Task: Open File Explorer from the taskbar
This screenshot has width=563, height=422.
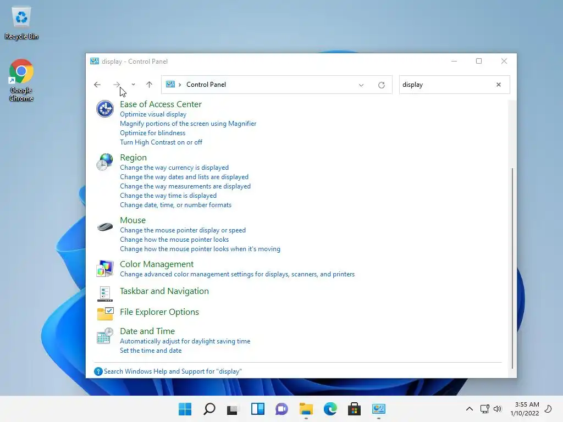Action: (306, 409)
